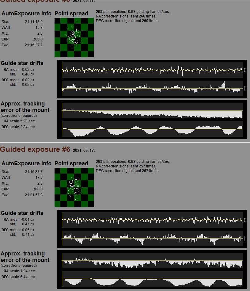
Task: Click the RA scale bar icon of upper drift graph
Action: pos(244,70)
